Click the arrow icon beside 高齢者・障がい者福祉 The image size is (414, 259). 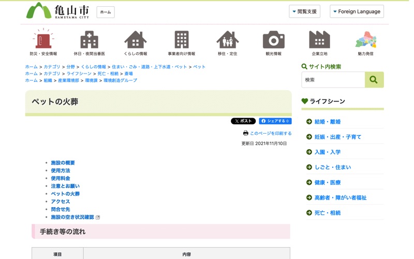point(309,197)
